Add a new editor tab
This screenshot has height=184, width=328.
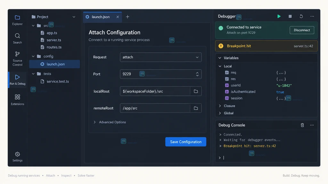coord(127,17)
